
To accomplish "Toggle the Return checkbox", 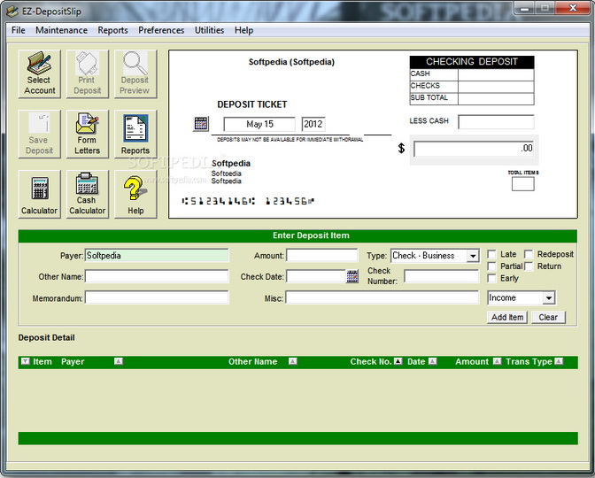I will (529, 266).
